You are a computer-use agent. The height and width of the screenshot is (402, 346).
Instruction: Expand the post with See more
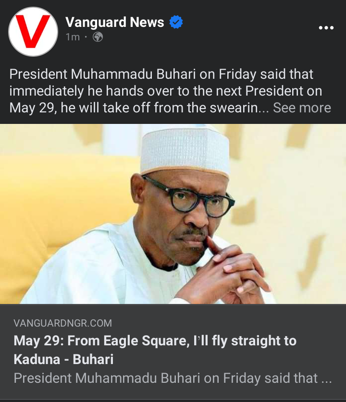point(302,108)
